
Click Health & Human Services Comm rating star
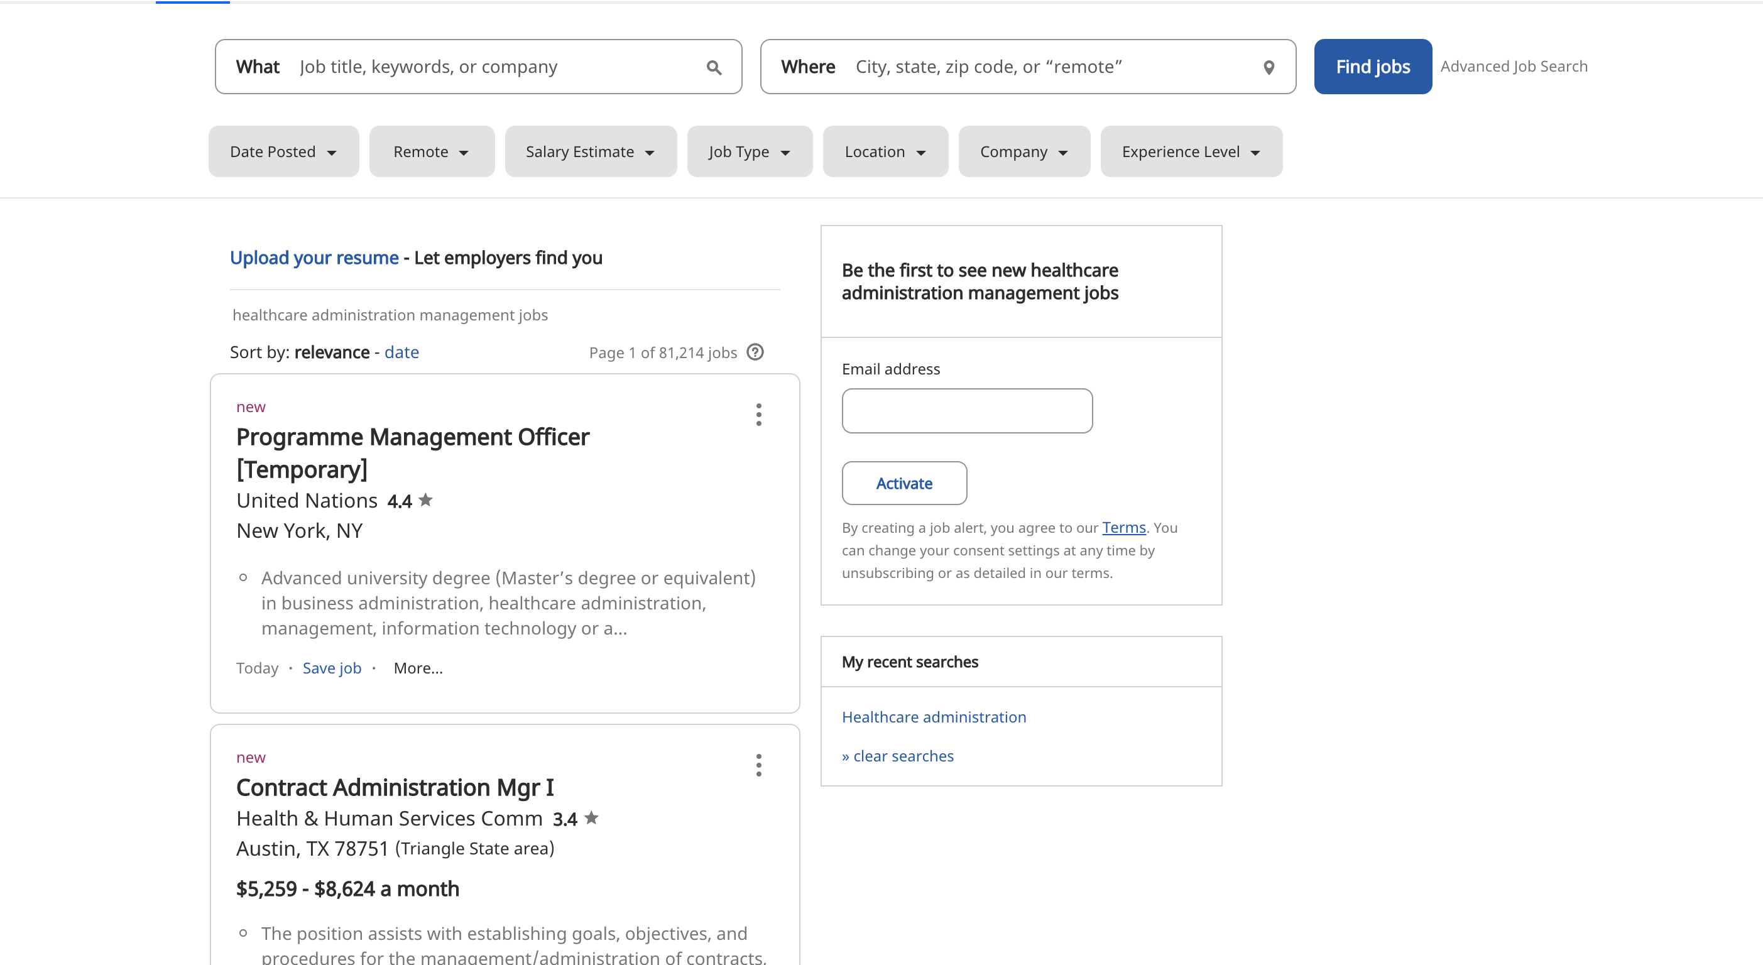coord(591,818)
